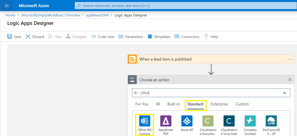This screenshot has height=136, width=297.
Task: Switch to the Built-in tab
Action: pos(173,104)
